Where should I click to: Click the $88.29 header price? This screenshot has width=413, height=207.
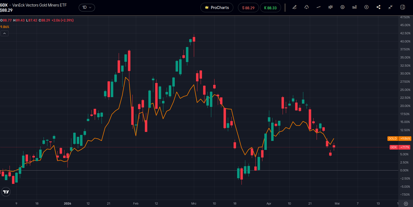click(x=6, y=10)
